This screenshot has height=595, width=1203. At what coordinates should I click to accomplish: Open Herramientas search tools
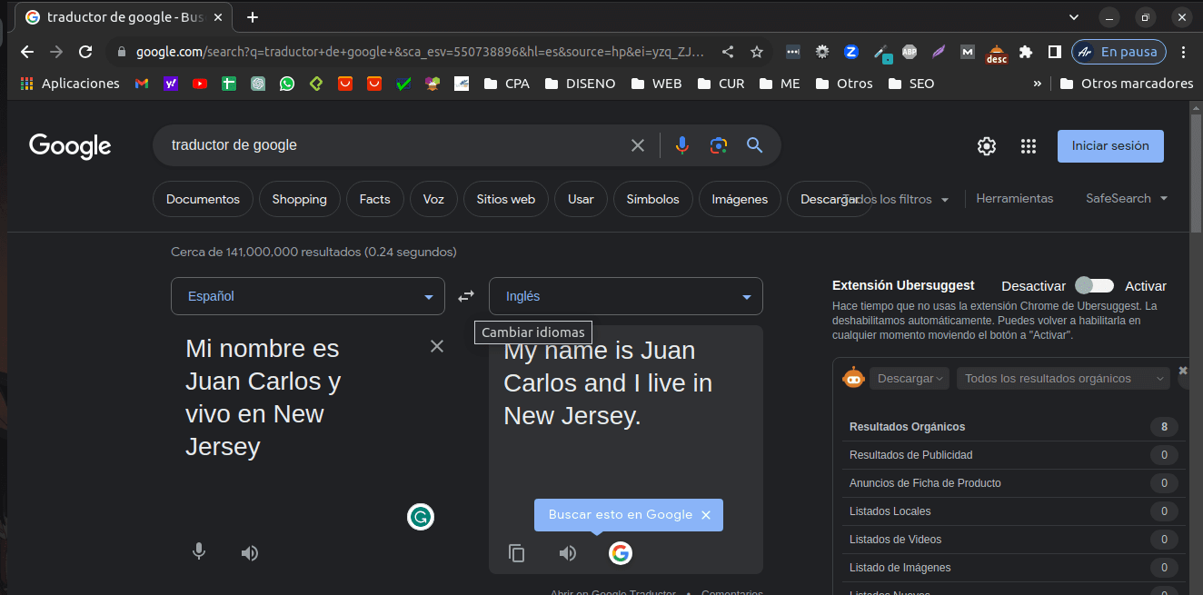pyautogui.click(x=1014, y=198)
